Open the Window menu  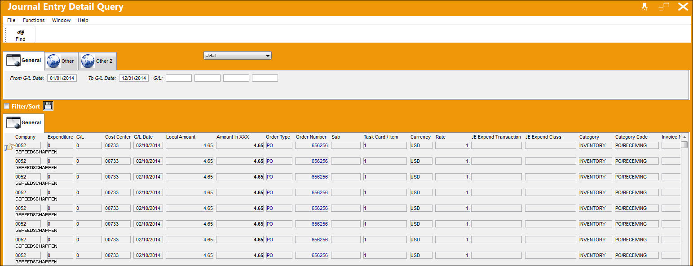tap(61, 20)
